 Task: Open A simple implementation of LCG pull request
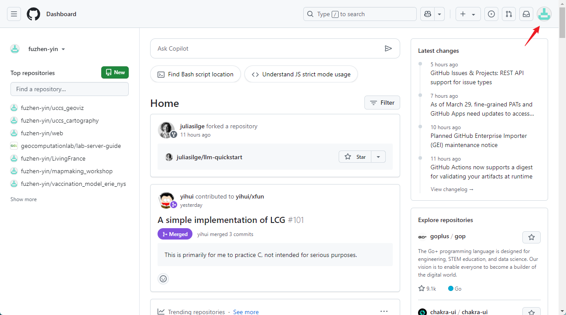coord(222,220)
